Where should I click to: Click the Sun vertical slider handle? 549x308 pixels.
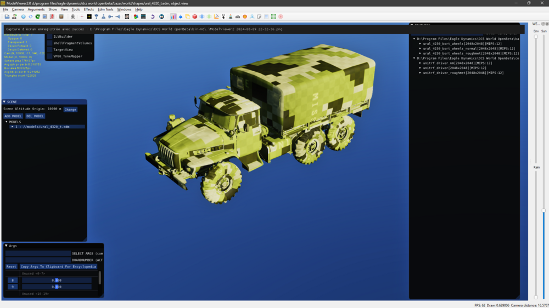pos(544,210)
